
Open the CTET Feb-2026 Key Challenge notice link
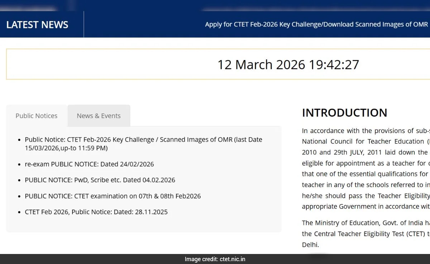point(143,140)
